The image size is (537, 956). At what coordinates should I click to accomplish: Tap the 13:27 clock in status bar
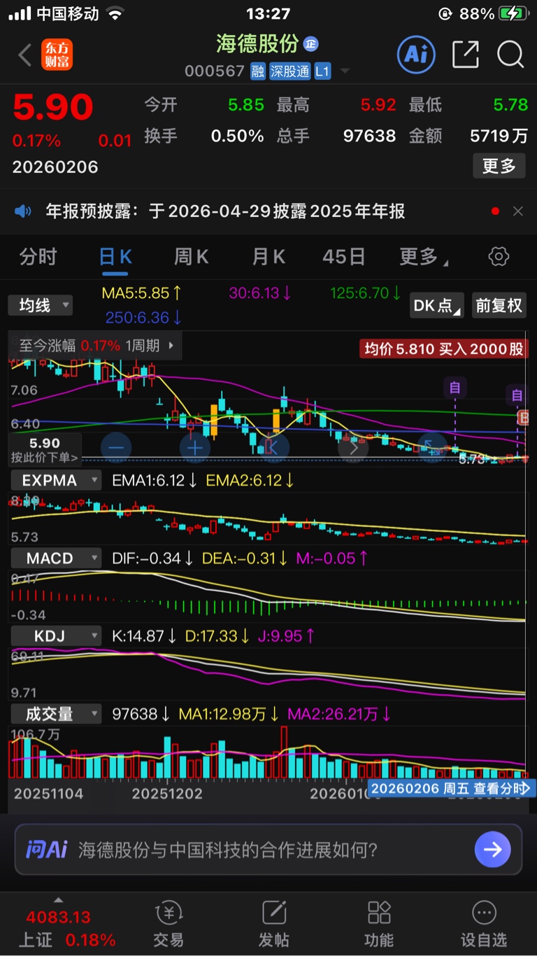point(268,14)
